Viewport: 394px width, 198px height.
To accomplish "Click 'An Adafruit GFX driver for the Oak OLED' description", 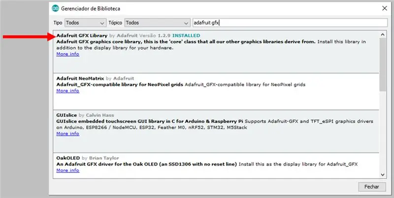I will click(x=146, y=165).
